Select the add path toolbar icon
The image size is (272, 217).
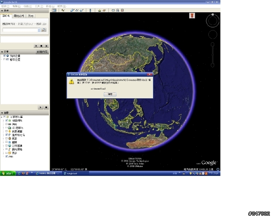pyautogui.click(x=77, y=10)
